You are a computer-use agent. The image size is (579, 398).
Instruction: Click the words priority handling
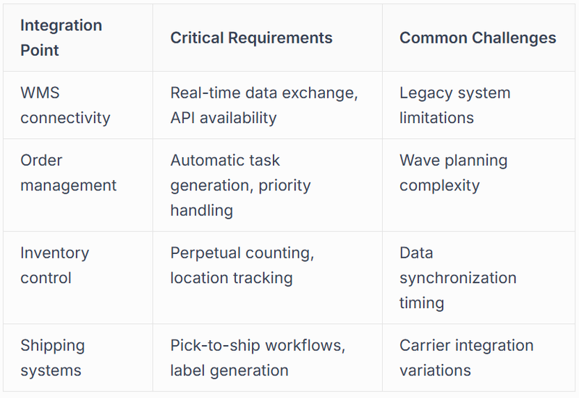240,198
